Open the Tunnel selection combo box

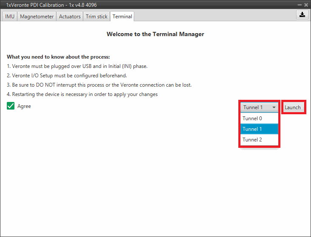(x=259, y=107)
